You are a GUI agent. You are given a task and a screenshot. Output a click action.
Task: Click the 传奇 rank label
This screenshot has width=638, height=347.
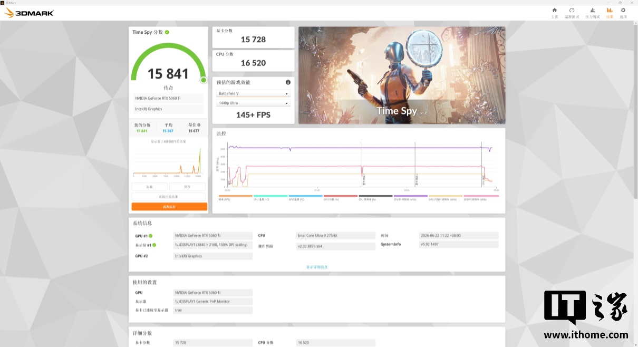tap(168, 88)
